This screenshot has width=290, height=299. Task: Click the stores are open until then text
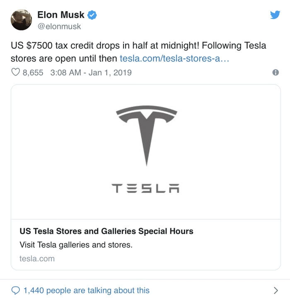[64, 58]
